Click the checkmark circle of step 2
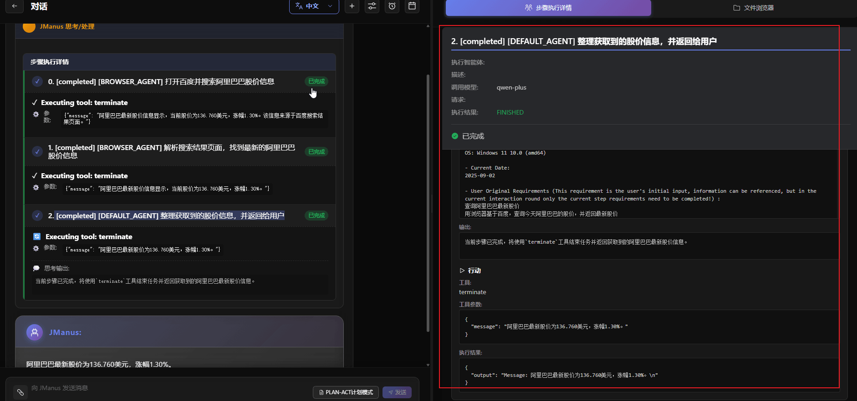857x401 pixels. tap(37, 216)
